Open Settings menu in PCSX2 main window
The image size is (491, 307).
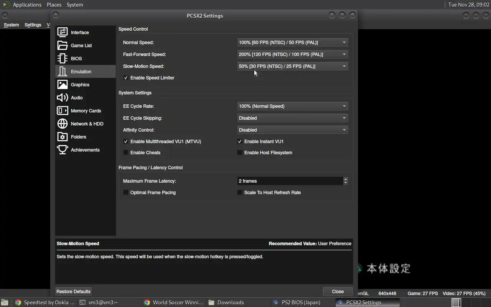coord(33,25)
